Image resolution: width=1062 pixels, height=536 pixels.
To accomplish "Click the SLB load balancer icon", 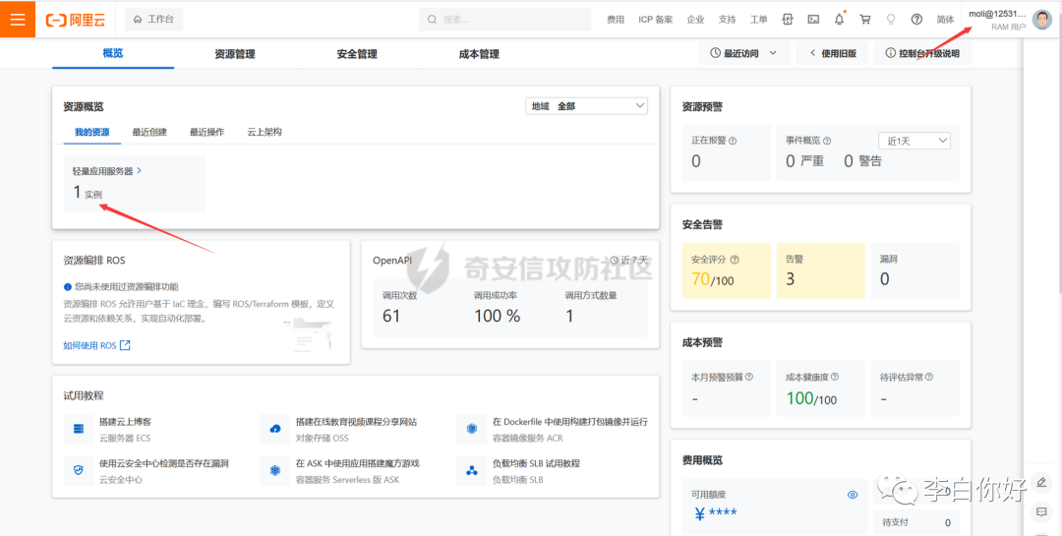I will coord(472,470).
